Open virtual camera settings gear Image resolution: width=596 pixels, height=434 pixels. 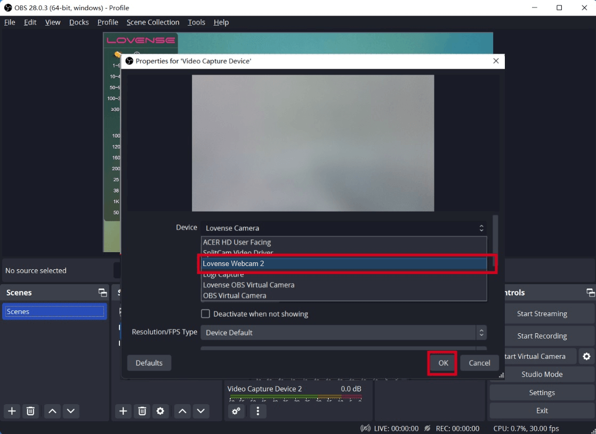tap(586, 356)
